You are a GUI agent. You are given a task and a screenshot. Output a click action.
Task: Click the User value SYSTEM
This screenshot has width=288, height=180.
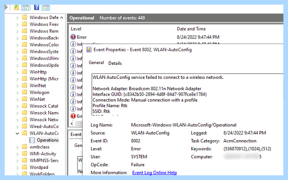139,157
